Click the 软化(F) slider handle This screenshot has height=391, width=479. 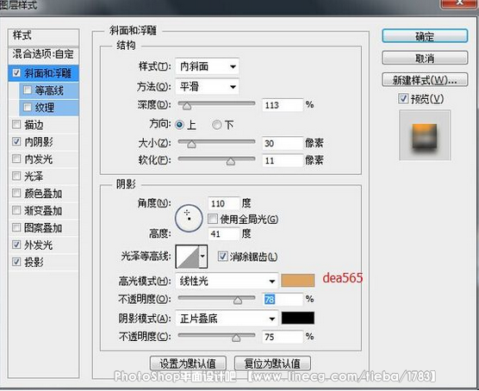pyautogui.click(x=231, y=161)
